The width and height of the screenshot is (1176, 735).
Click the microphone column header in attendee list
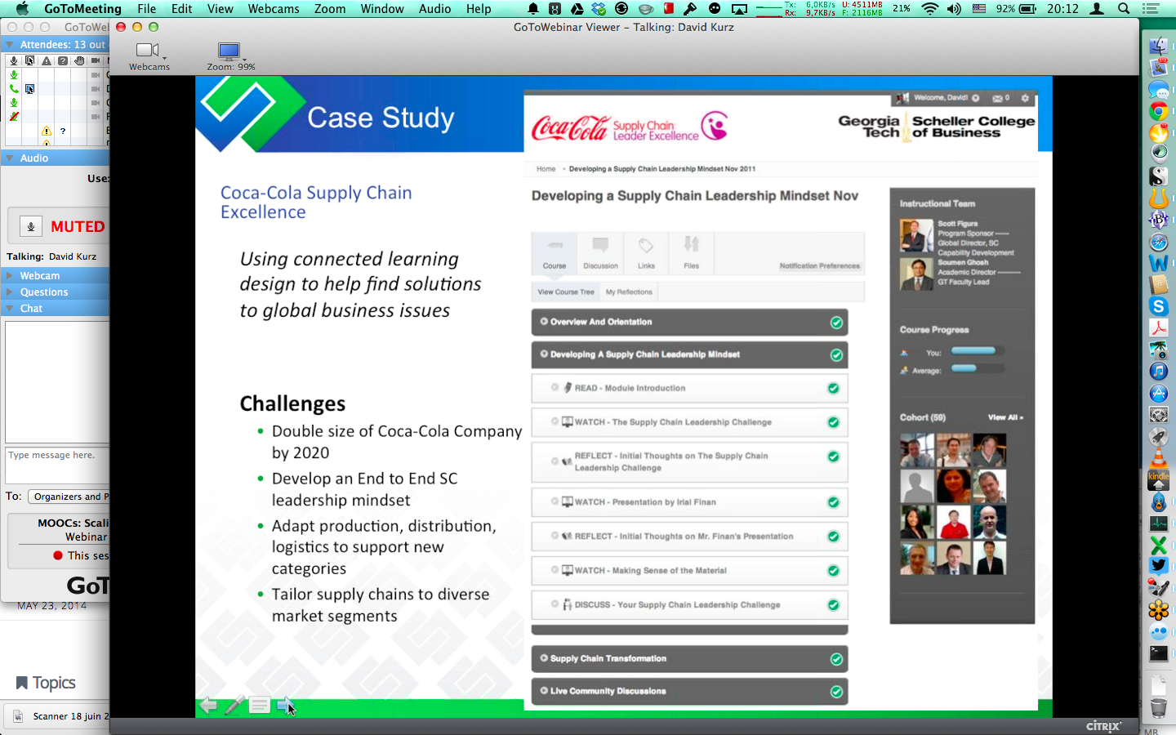[14, 60]
